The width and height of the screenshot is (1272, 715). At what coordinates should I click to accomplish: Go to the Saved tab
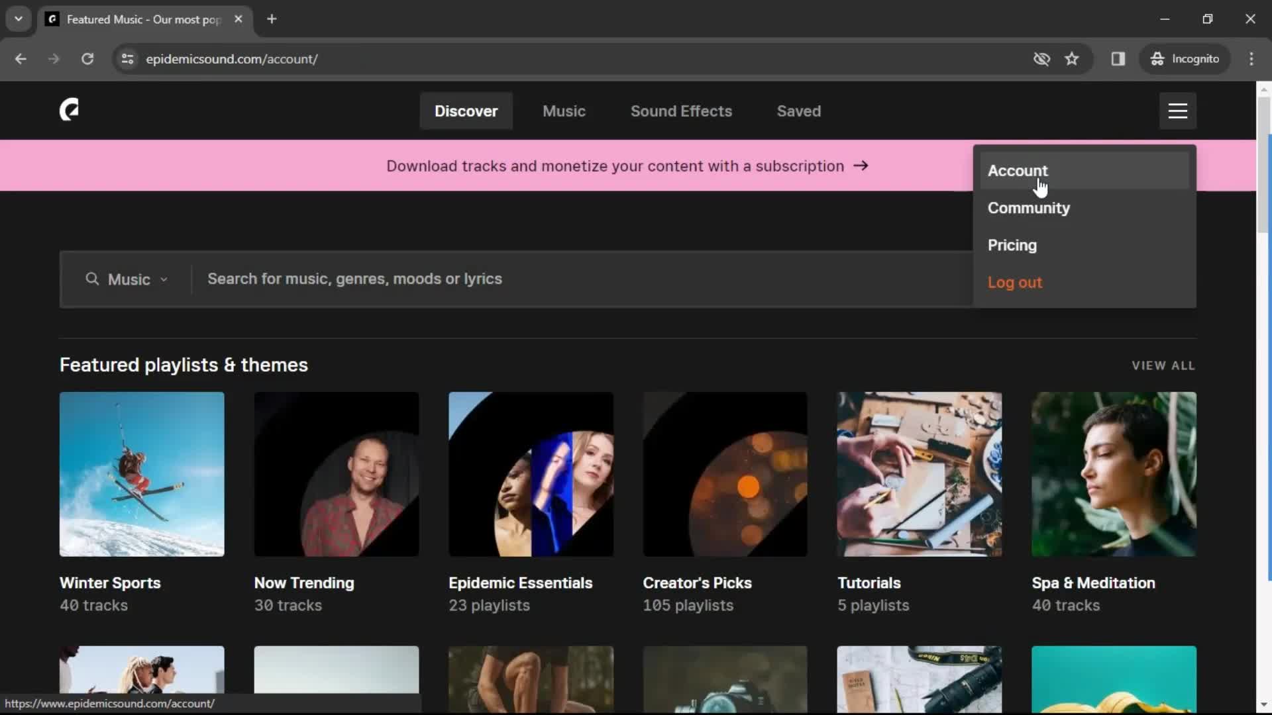[x=798, y=111]
